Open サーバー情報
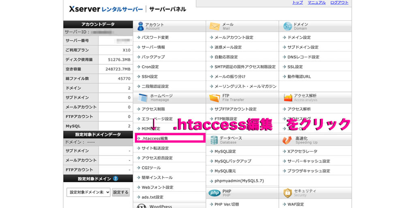This screenshot has width=415, height=208. (153, 47)
